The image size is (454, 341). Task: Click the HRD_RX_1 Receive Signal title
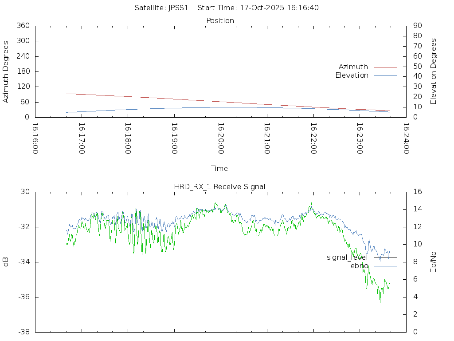219,187
